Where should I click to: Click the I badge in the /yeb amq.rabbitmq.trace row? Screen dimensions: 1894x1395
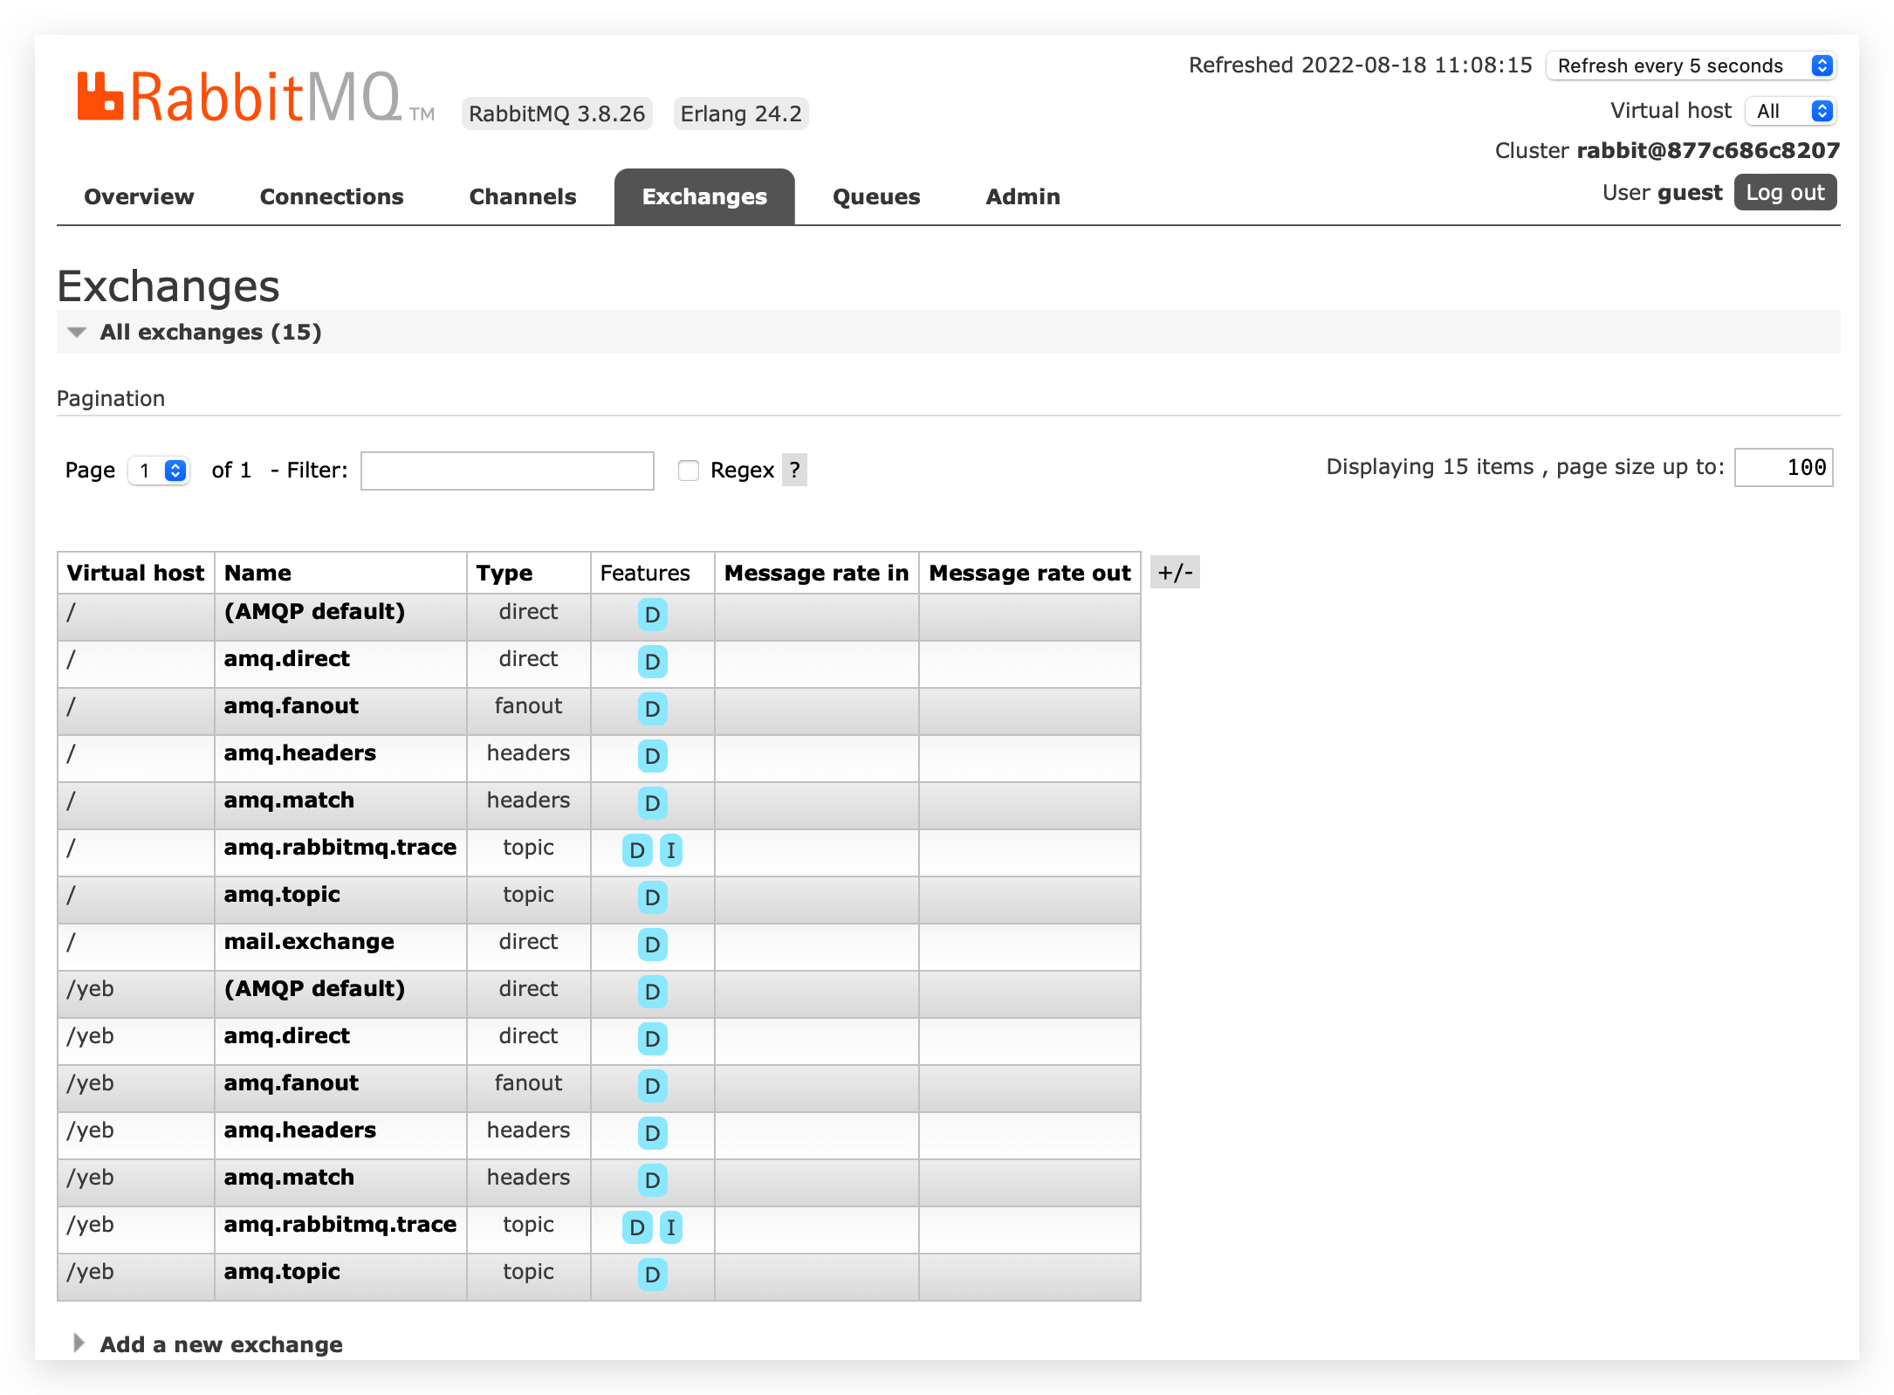coord(670,1227)
